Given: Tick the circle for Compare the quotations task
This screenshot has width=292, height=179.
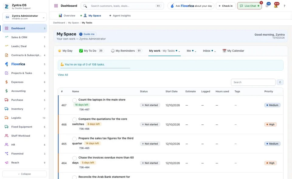Looking at the screenshot, I should coord(75,120).
